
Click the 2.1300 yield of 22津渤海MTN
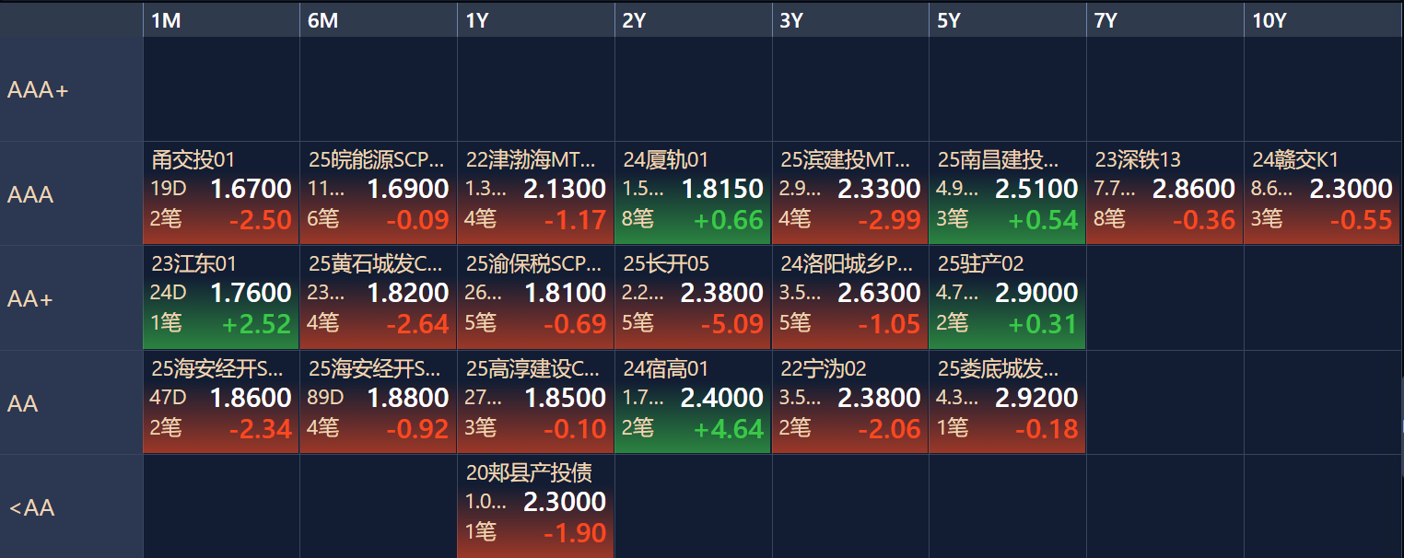click(565, 190)
